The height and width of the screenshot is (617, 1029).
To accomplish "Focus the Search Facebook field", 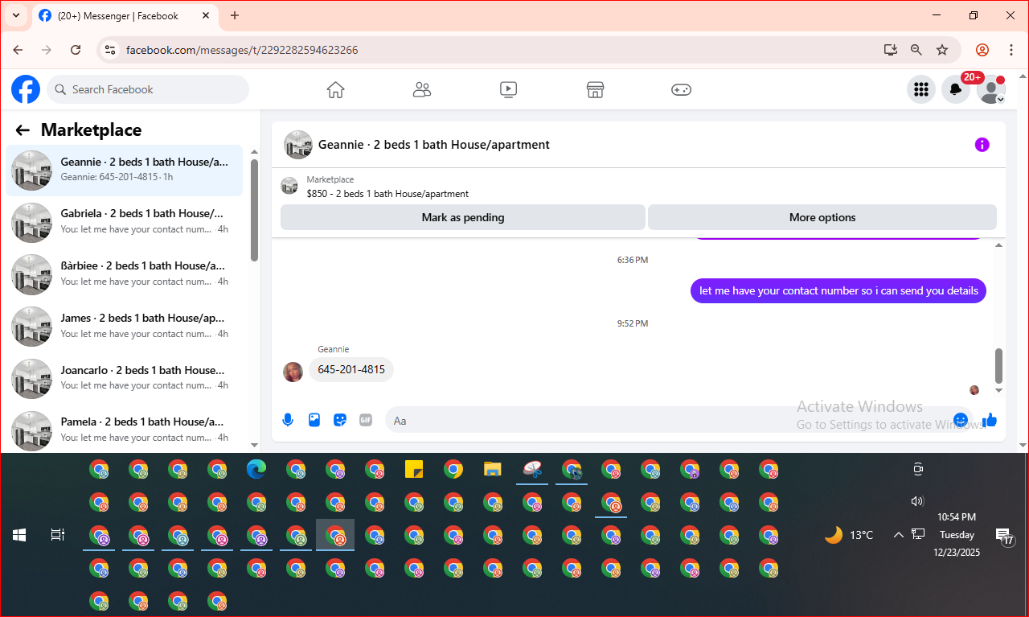I will (x=148, y=89).
